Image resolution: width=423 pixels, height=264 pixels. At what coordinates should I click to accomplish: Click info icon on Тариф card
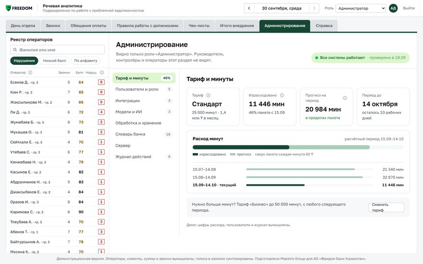tap(208, 96)
